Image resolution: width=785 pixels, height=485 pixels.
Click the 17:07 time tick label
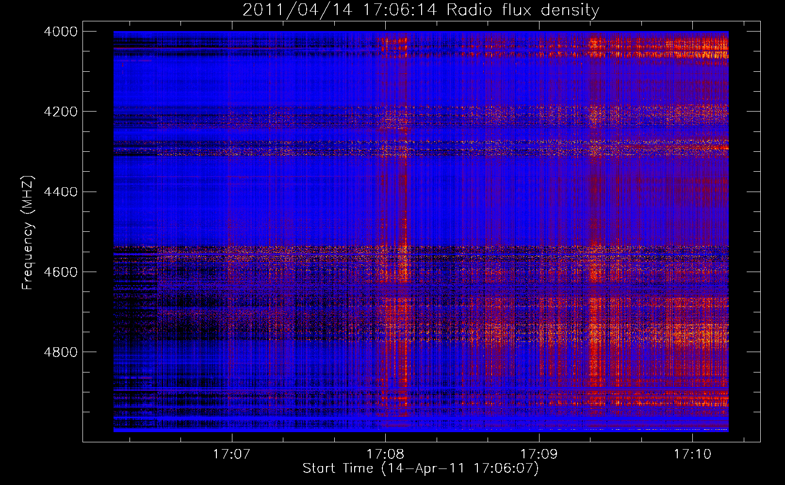click(231, 454)
